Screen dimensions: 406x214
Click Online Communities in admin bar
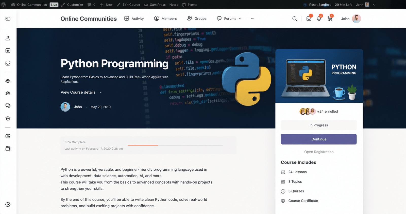pos(29,5)
